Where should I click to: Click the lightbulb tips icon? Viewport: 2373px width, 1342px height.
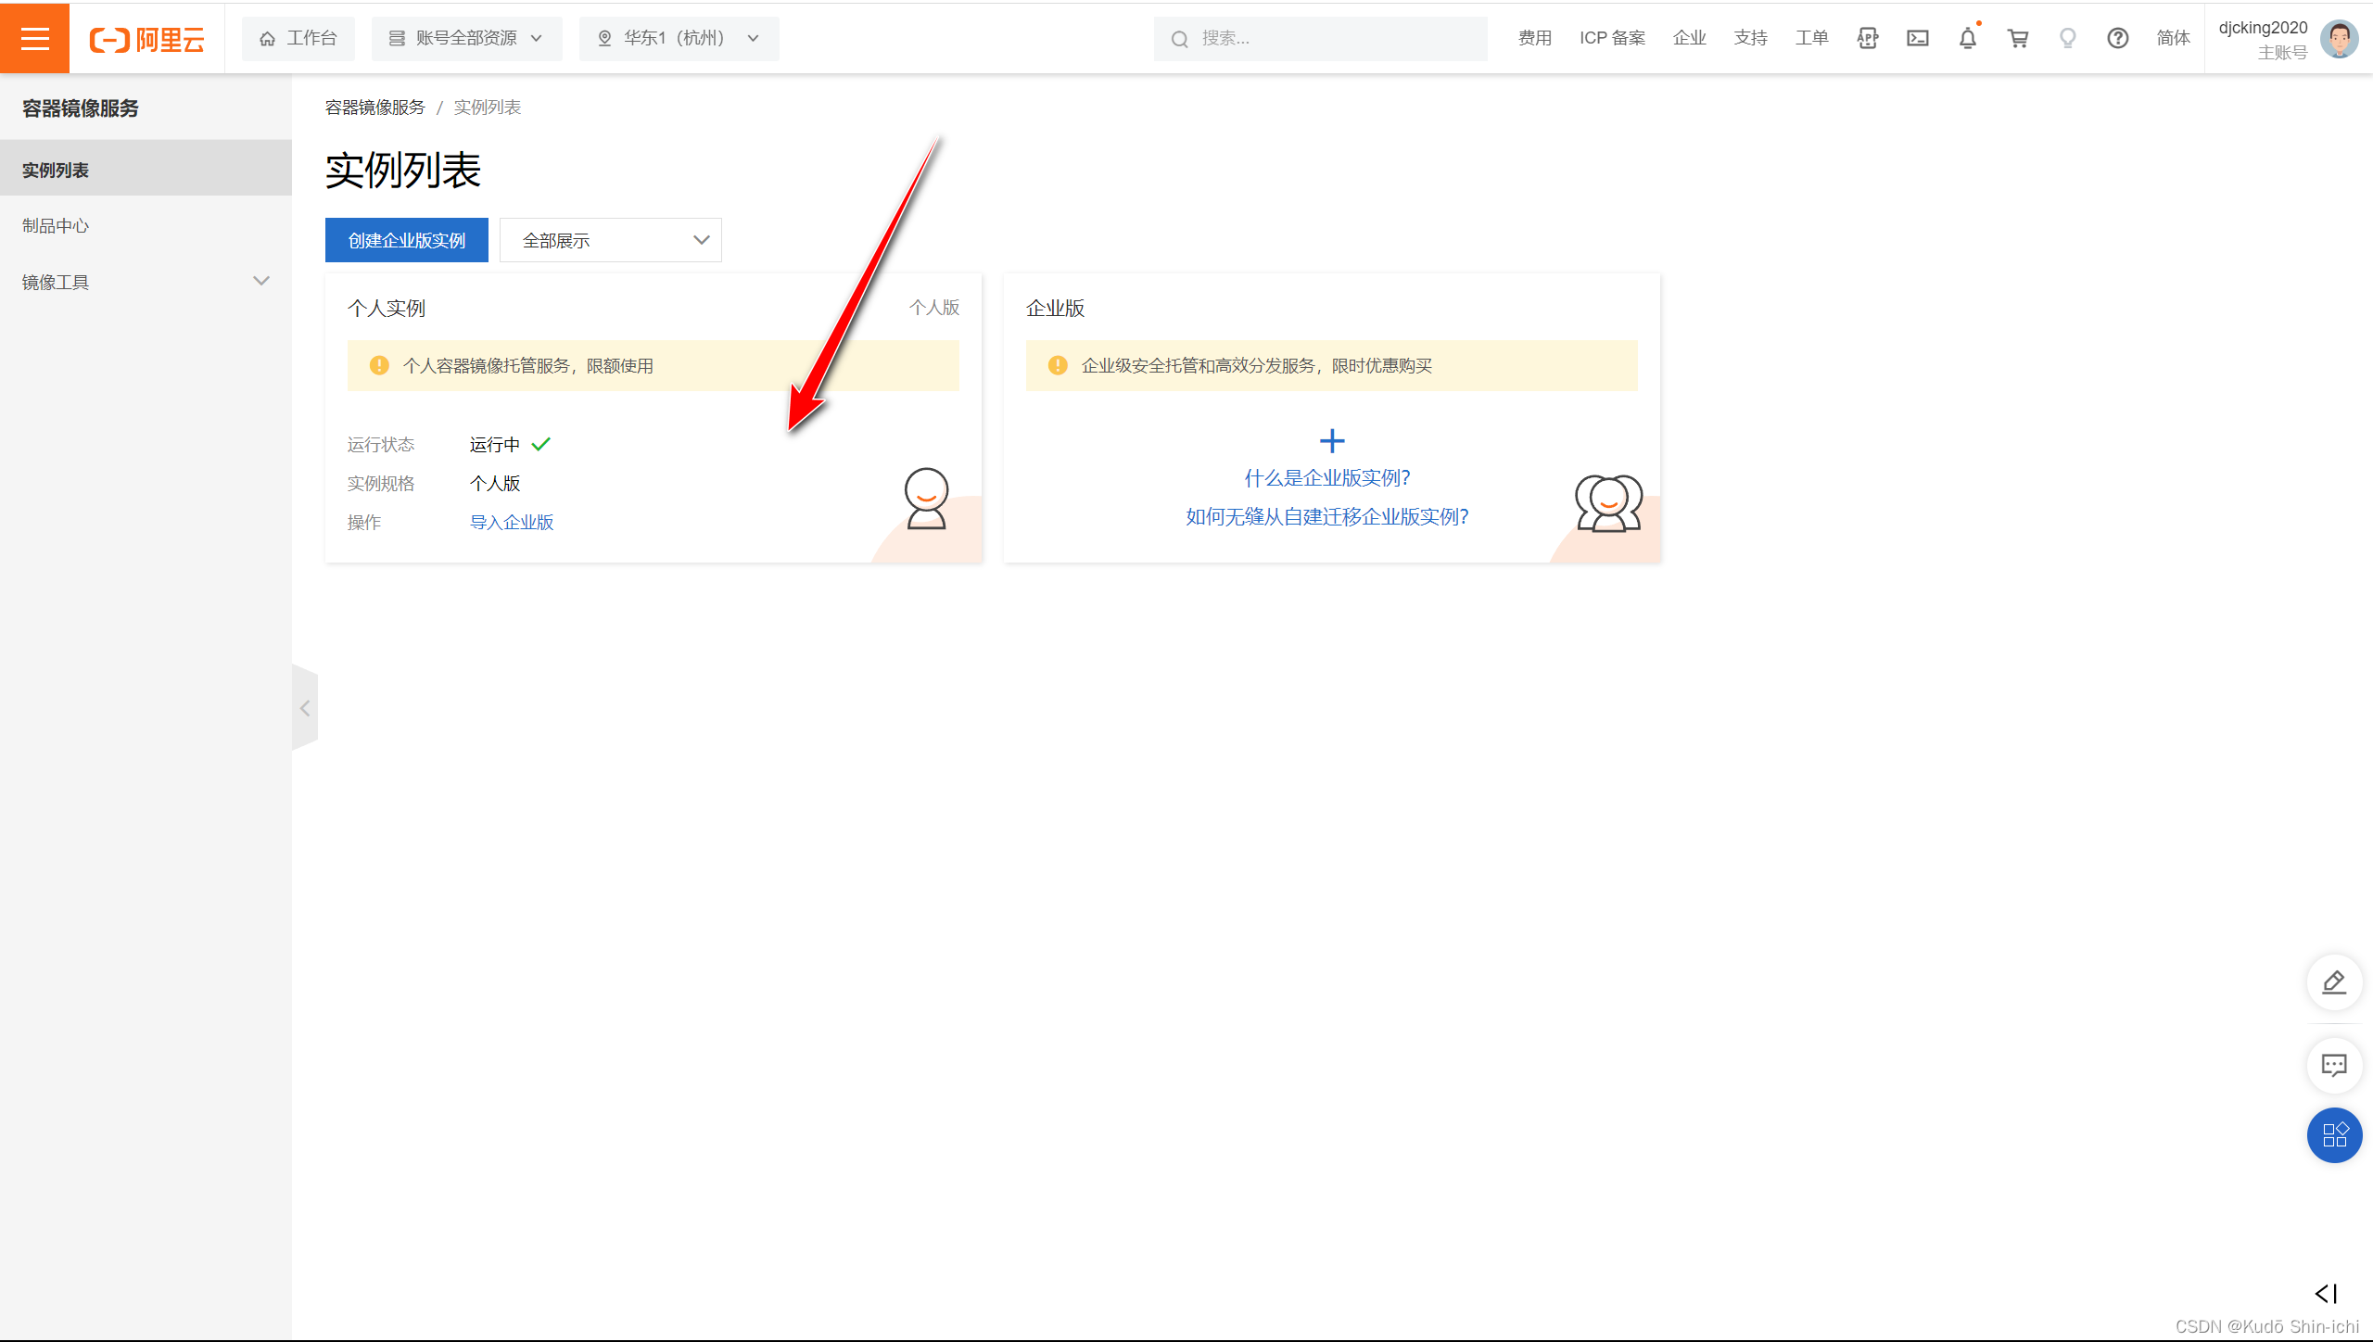point(2067,38)
